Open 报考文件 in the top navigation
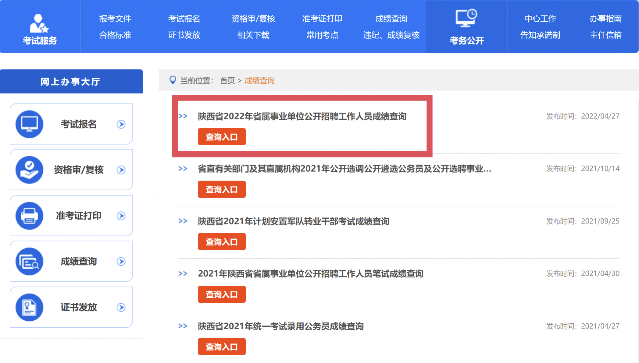Image resolution: width=639 pixels, height=363 pixels. coord(115,19)
